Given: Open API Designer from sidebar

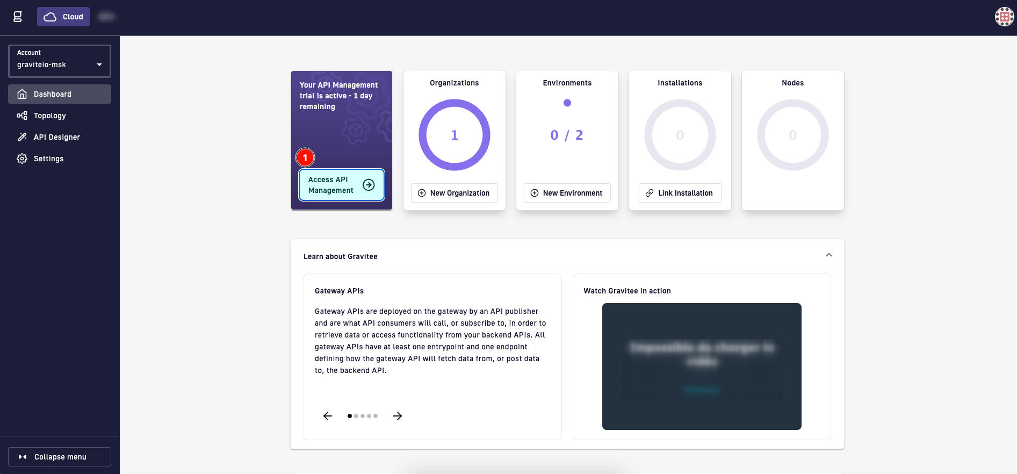Looking at the screenshot, I should pyautogui.click(x=60, y=137).
